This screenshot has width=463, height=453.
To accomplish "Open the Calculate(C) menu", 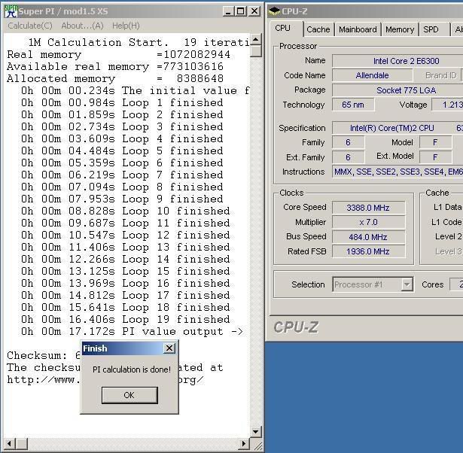I will 30,26.
